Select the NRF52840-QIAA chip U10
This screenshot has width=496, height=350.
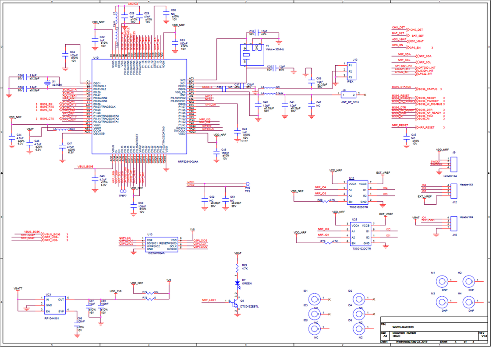[139, 106]
